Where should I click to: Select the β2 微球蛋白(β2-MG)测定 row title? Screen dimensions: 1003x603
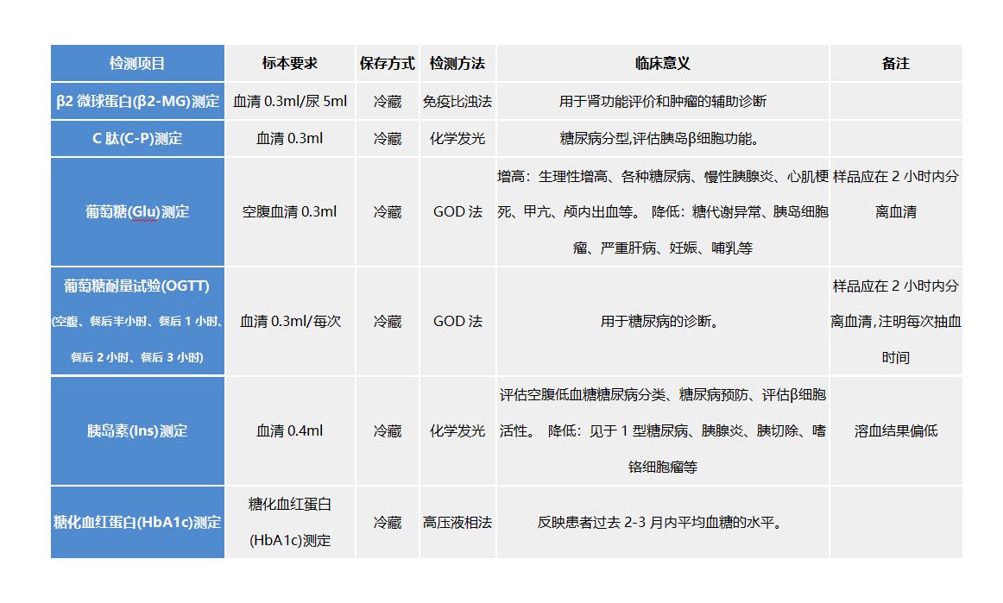(137, 101)
